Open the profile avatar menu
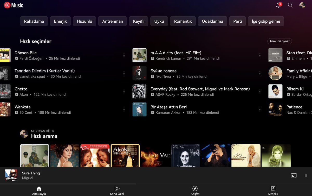The height and width of the screenshot is (196, 312). [x=302, y=5]
